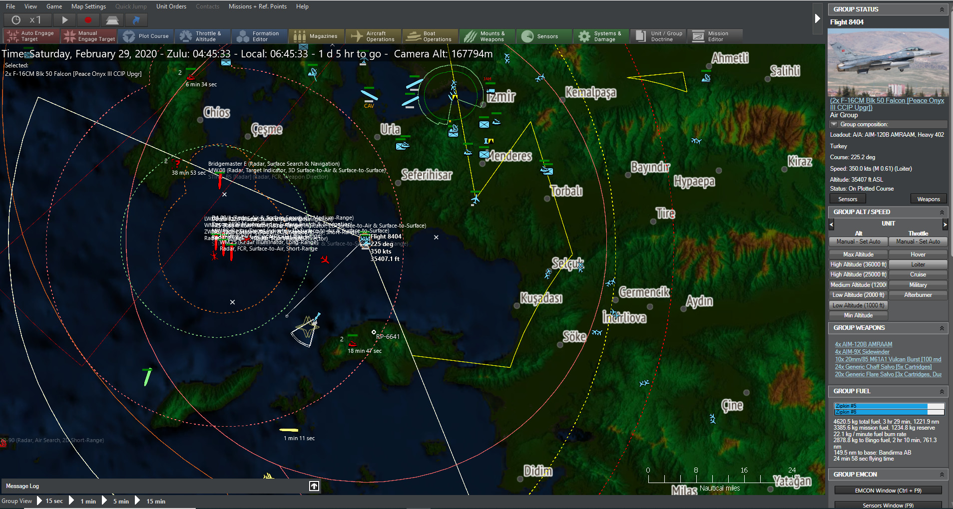953x509 pixels.
Task: Open the Mounts & Weapons panel
Action: pyautogui.click(x=487, y=36)
